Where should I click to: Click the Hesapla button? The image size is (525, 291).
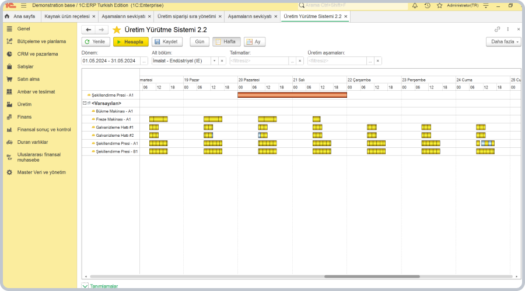pos(131,42)
